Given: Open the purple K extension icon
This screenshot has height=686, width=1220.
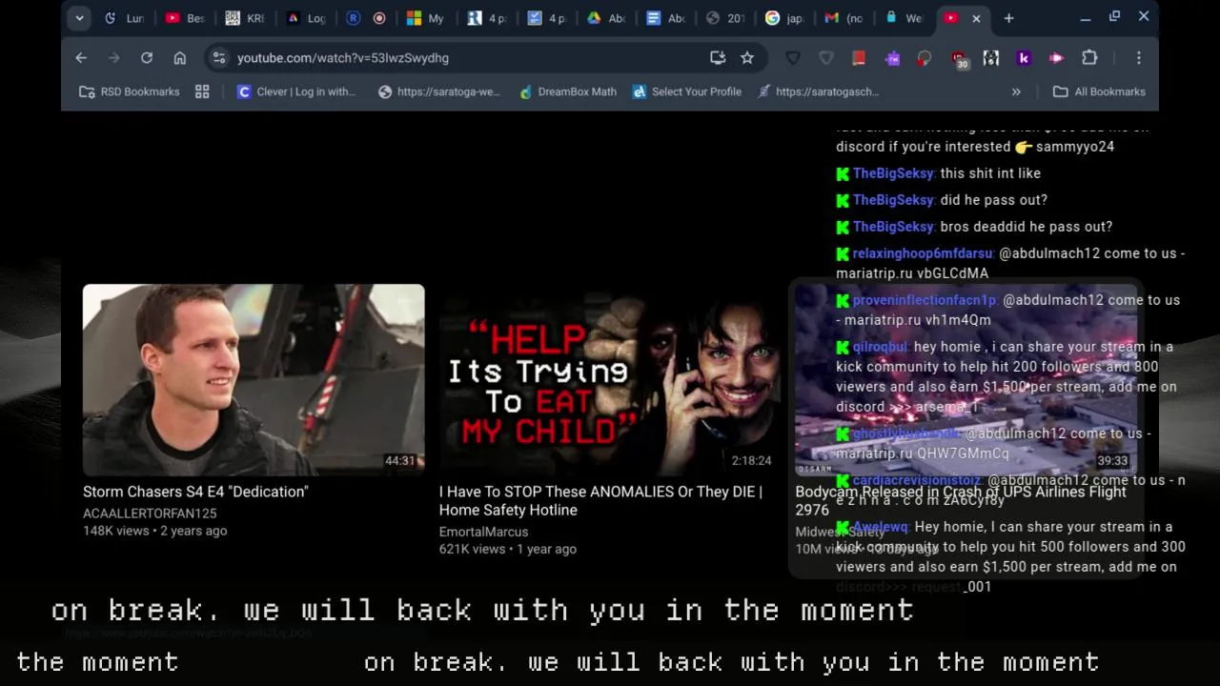Looking at the screenshot, I should [1024, 58].
